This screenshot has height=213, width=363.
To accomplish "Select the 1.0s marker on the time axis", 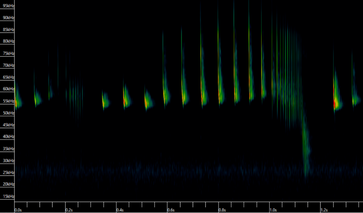I will coord(273,210).
